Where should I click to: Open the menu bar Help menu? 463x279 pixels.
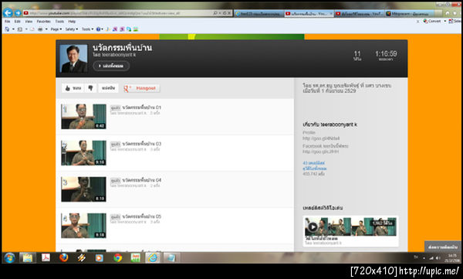tap(72, 22)
